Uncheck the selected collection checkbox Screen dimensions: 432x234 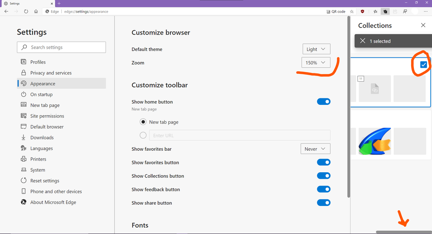423,65
